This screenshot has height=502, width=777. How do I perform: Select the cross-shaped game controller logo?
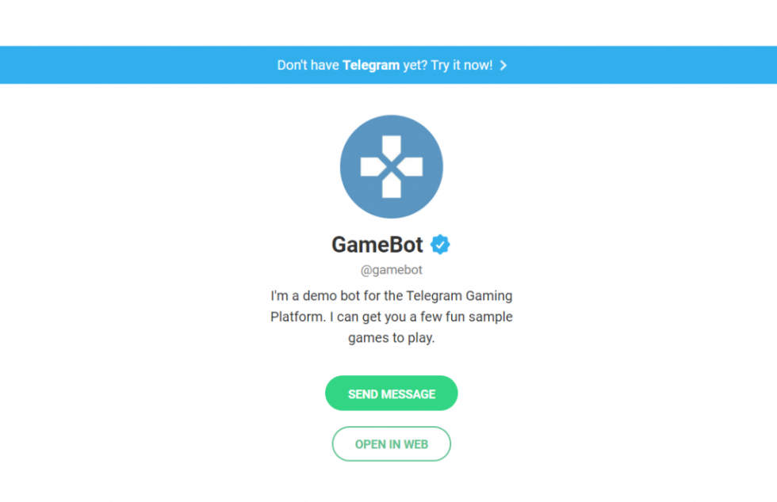click(x=391, y=165)
